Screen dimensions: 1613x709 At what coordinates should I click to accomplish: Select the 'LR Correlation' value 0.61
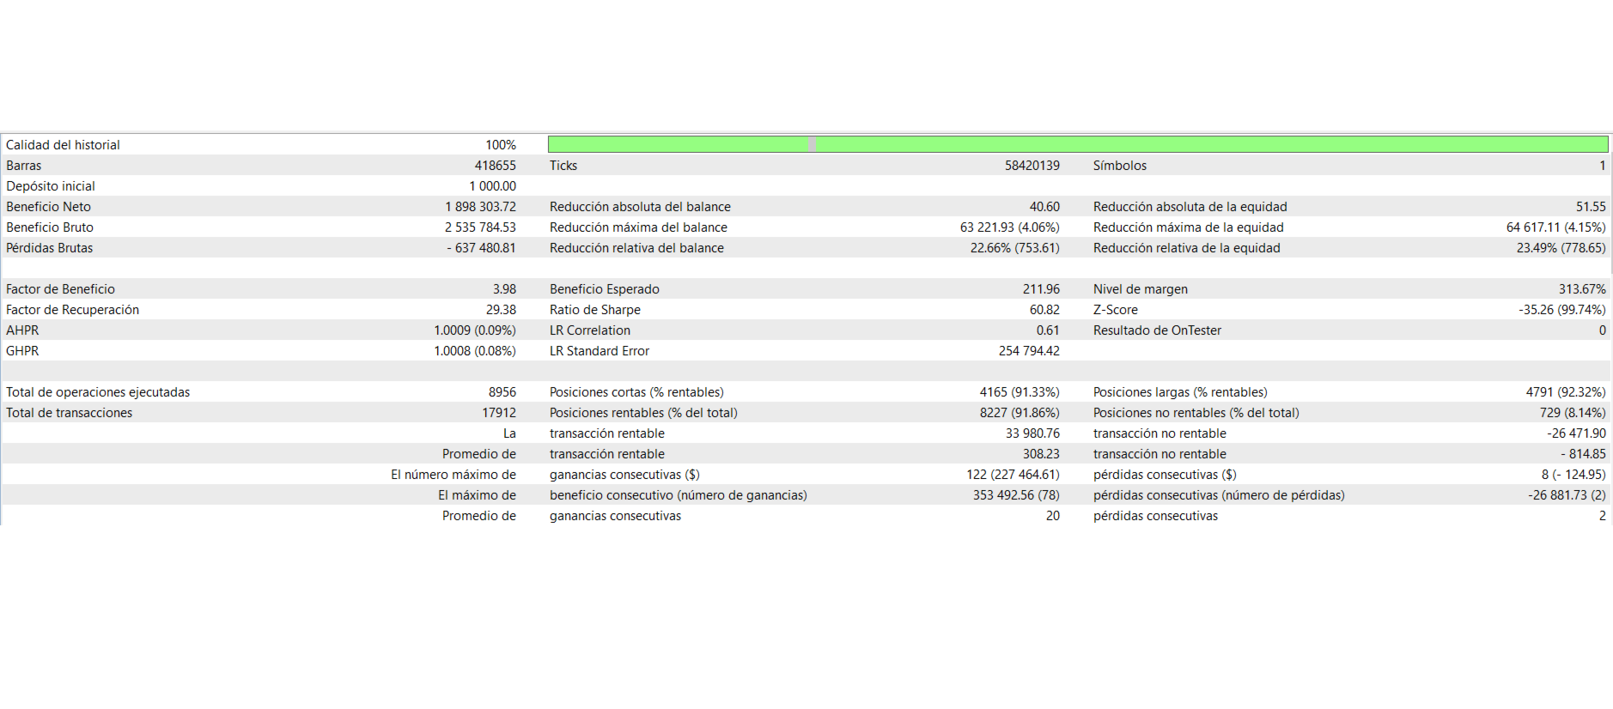(1048, 330)
